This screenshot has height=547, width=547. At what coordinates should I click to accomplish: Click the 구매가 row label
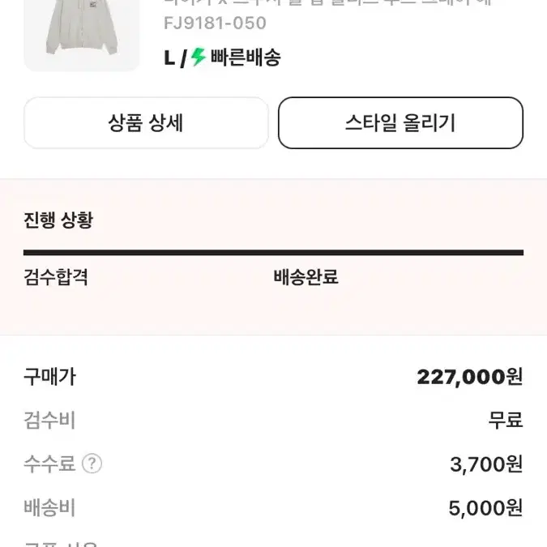coord(49,377)
